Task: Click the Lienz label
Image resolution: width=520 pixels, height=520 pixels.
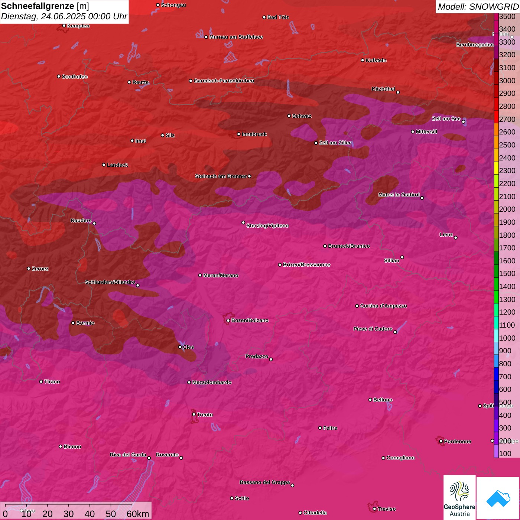Action: (x=446, y=234)
